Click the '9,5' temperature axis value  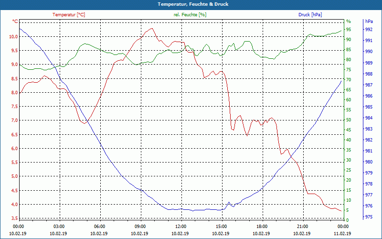pos(14,51)
